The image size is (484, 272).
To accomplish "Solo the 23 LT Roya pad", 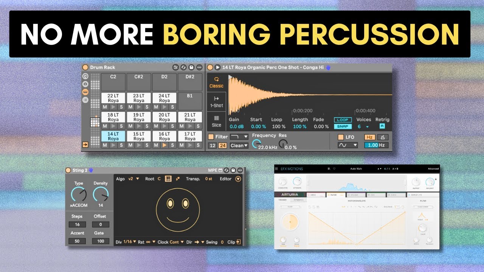I will [147, 107].
